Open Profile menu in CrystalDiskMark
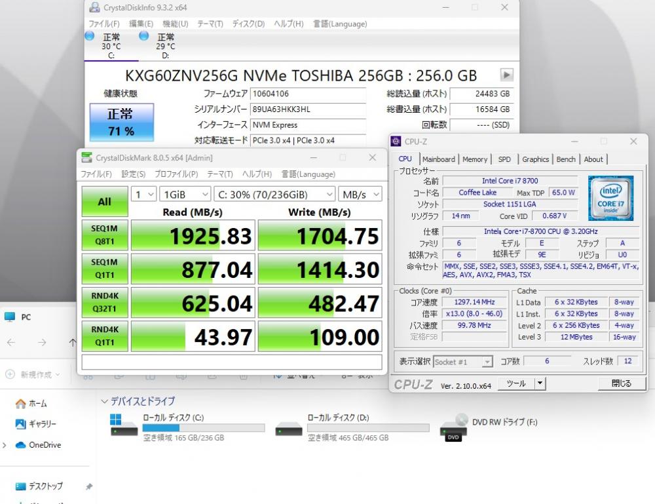 pos(176,174)
